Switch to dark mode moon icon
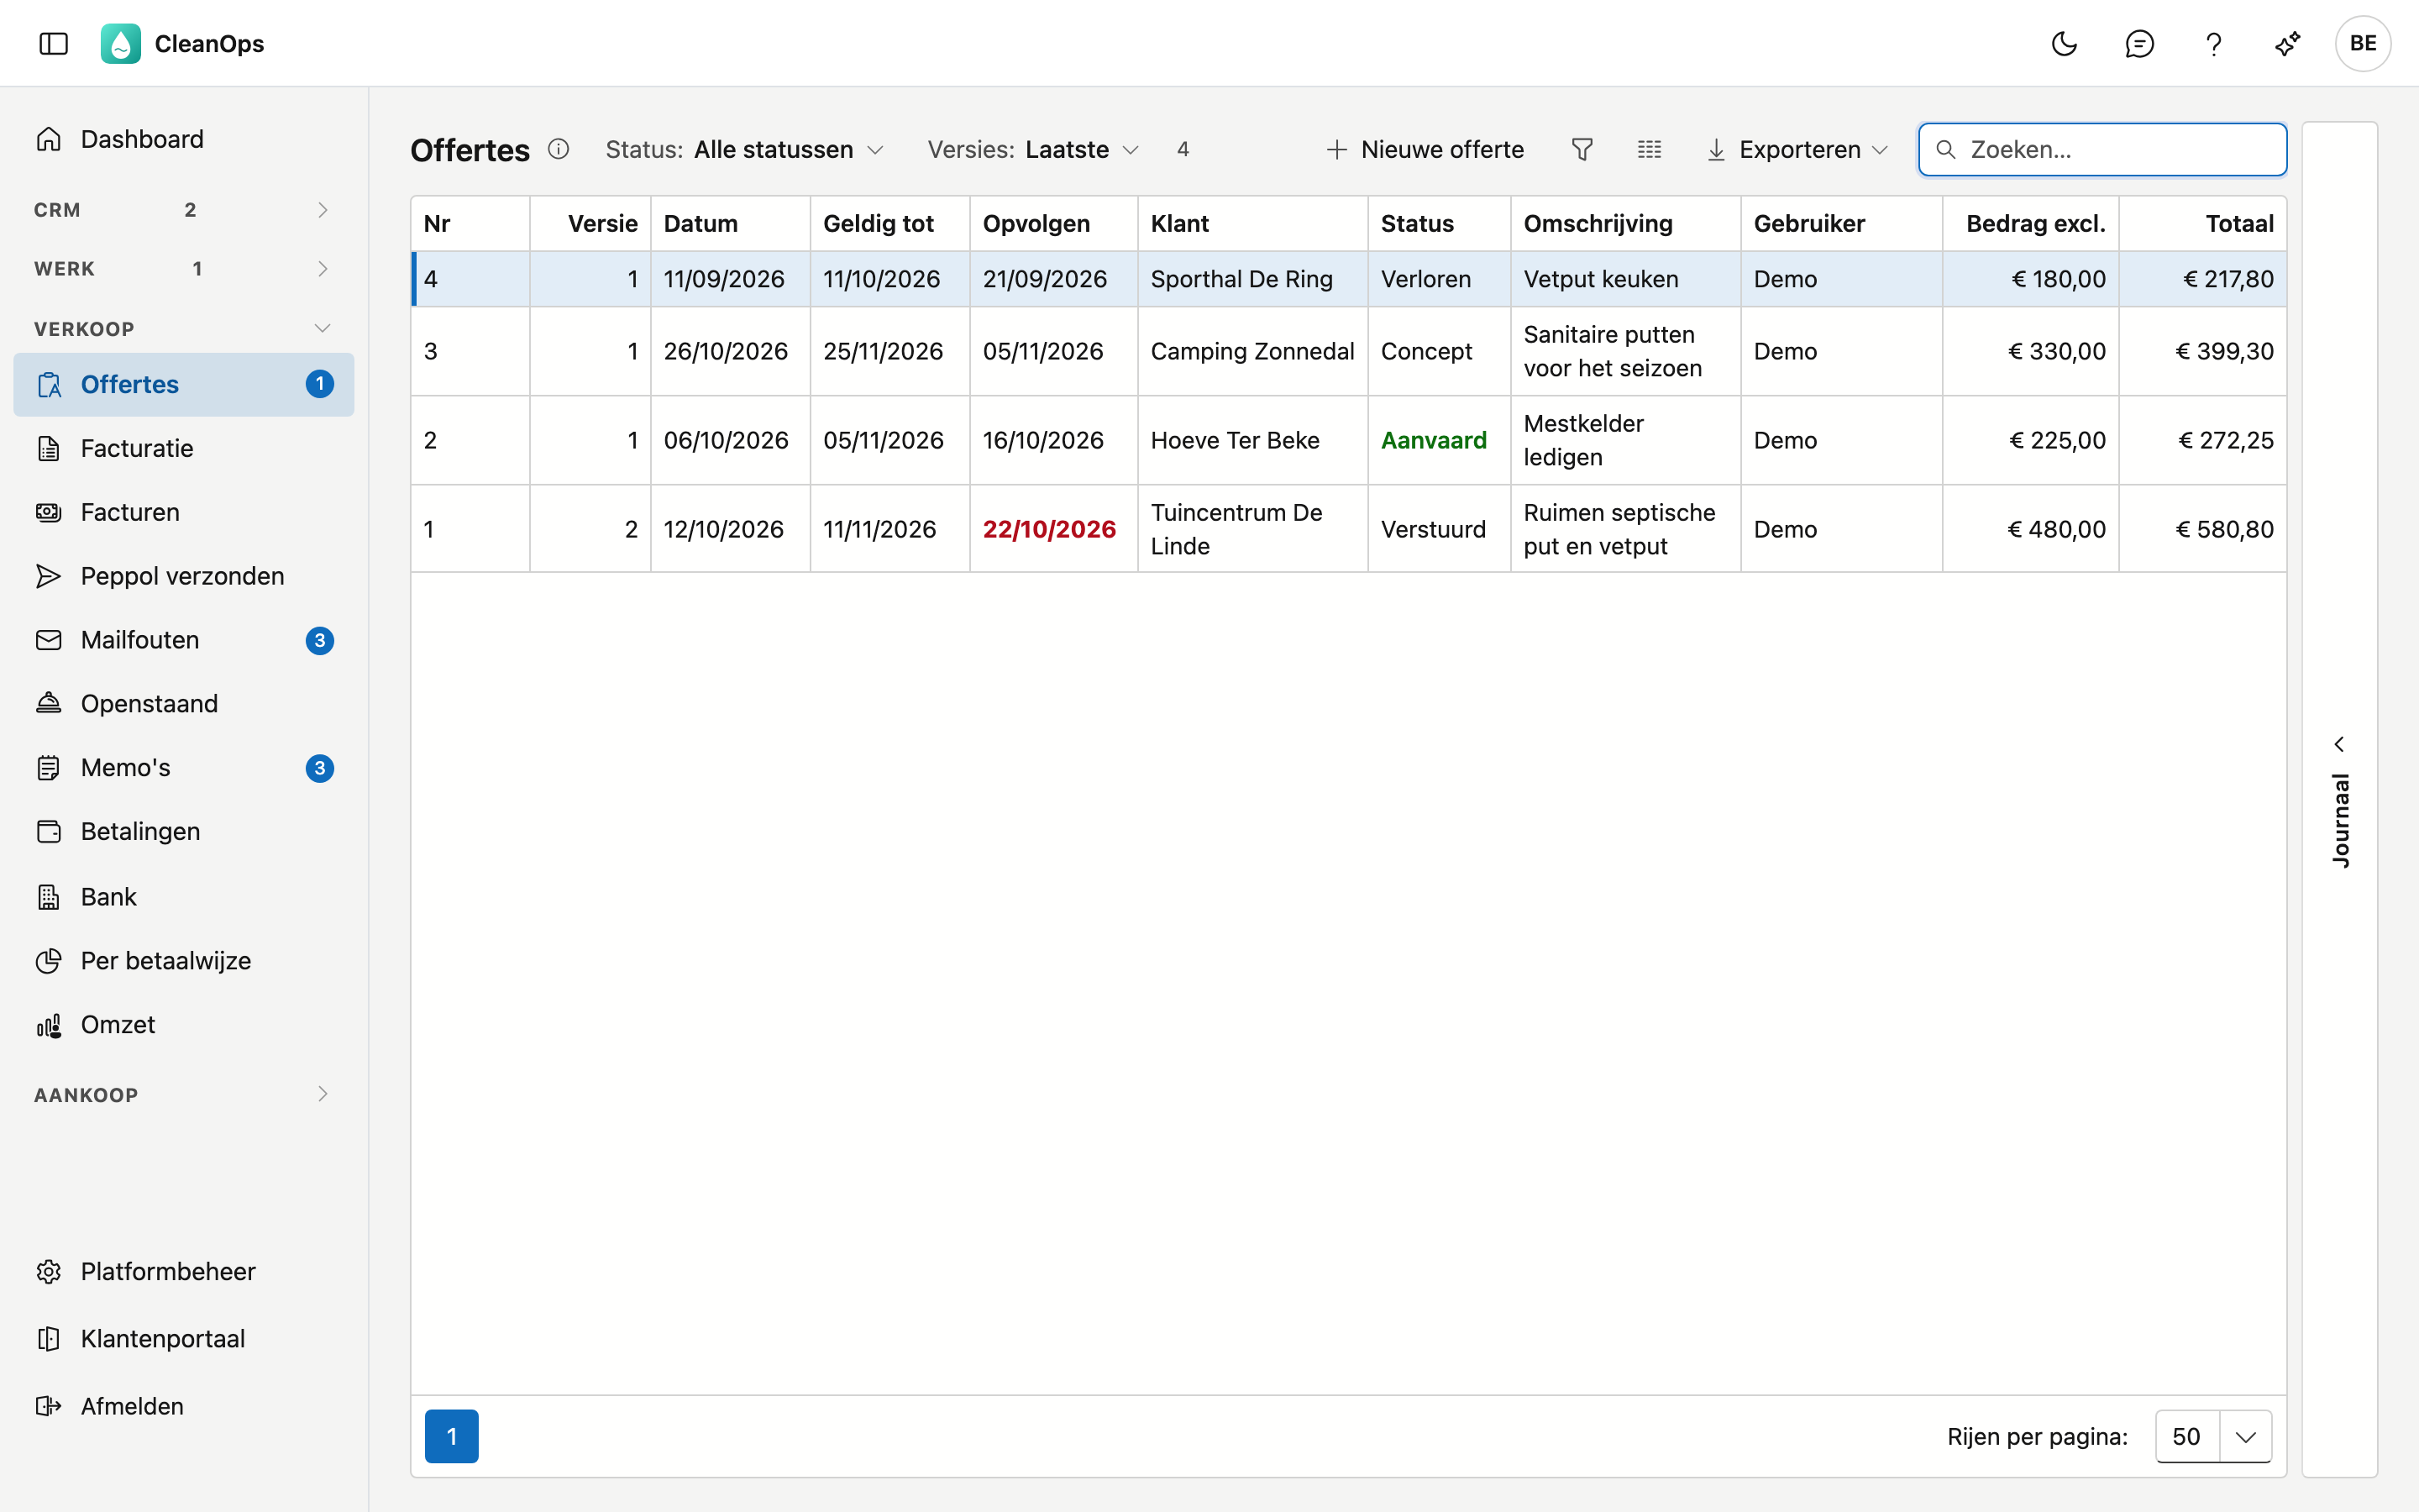Viewport: 2419px width, 1512px height. (x=2065, y=43)
